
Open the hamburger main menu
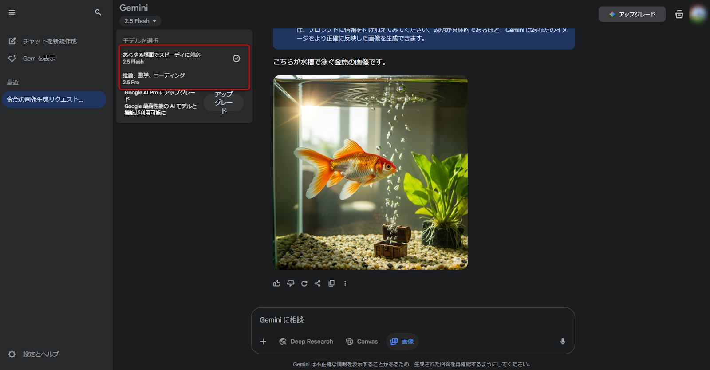[12, 12]
